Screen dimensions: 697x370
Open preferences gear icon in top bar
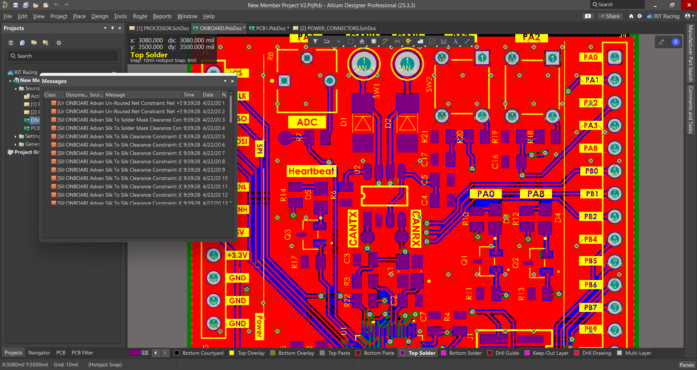click(x=640, y=16)
